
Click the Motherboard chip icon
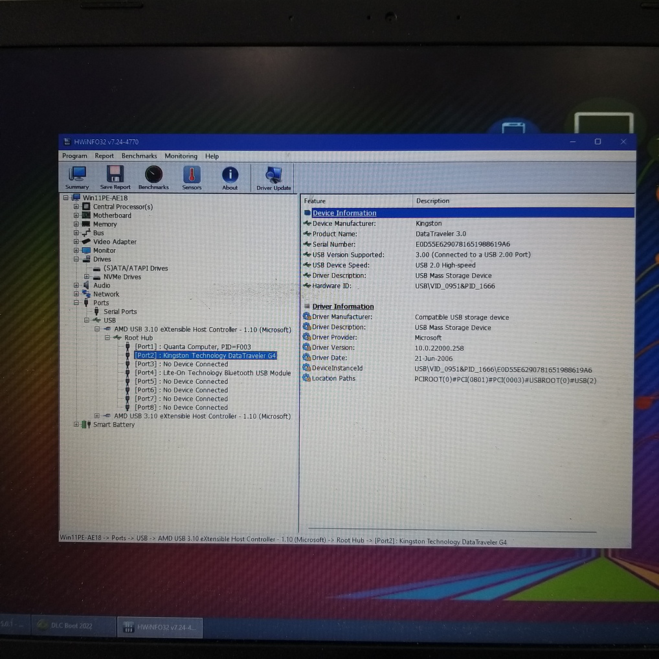86,215
